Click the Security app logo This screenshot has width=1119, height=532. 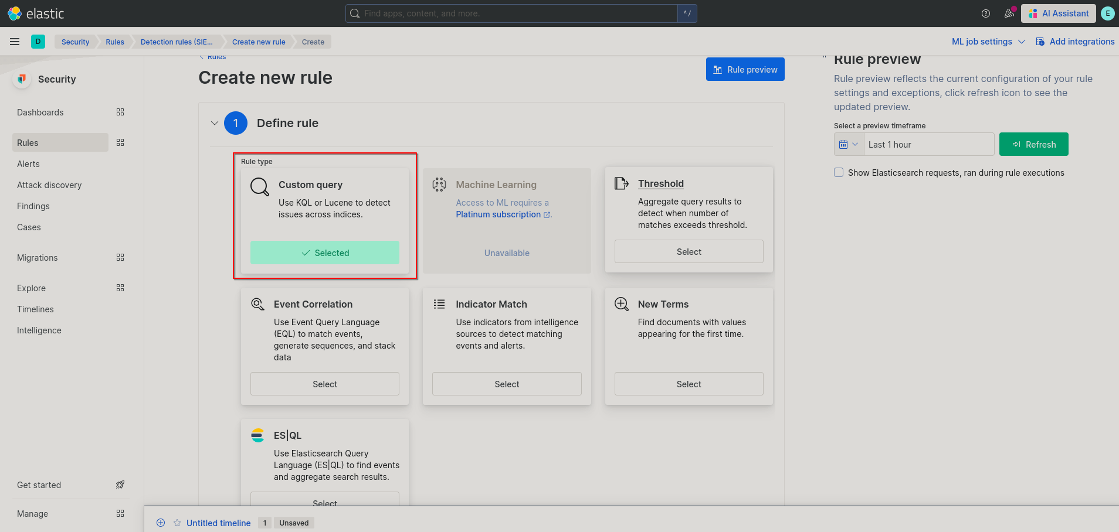(x=22, y=79)
